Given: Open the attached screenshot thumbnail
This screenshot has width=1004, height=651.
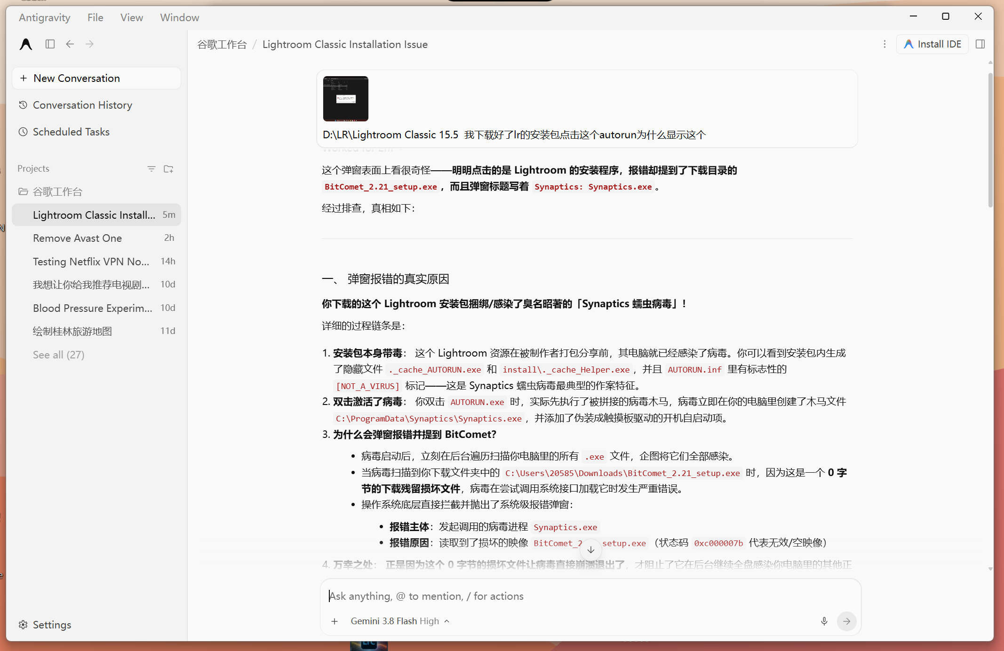Looking at the screenshot, I should [346, 99].
